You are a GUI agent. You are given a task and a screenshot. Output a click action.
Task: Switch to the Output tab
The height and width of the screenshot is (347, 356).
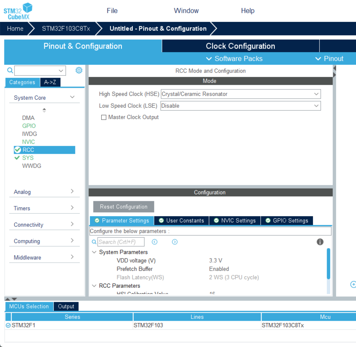coord(66,306)
